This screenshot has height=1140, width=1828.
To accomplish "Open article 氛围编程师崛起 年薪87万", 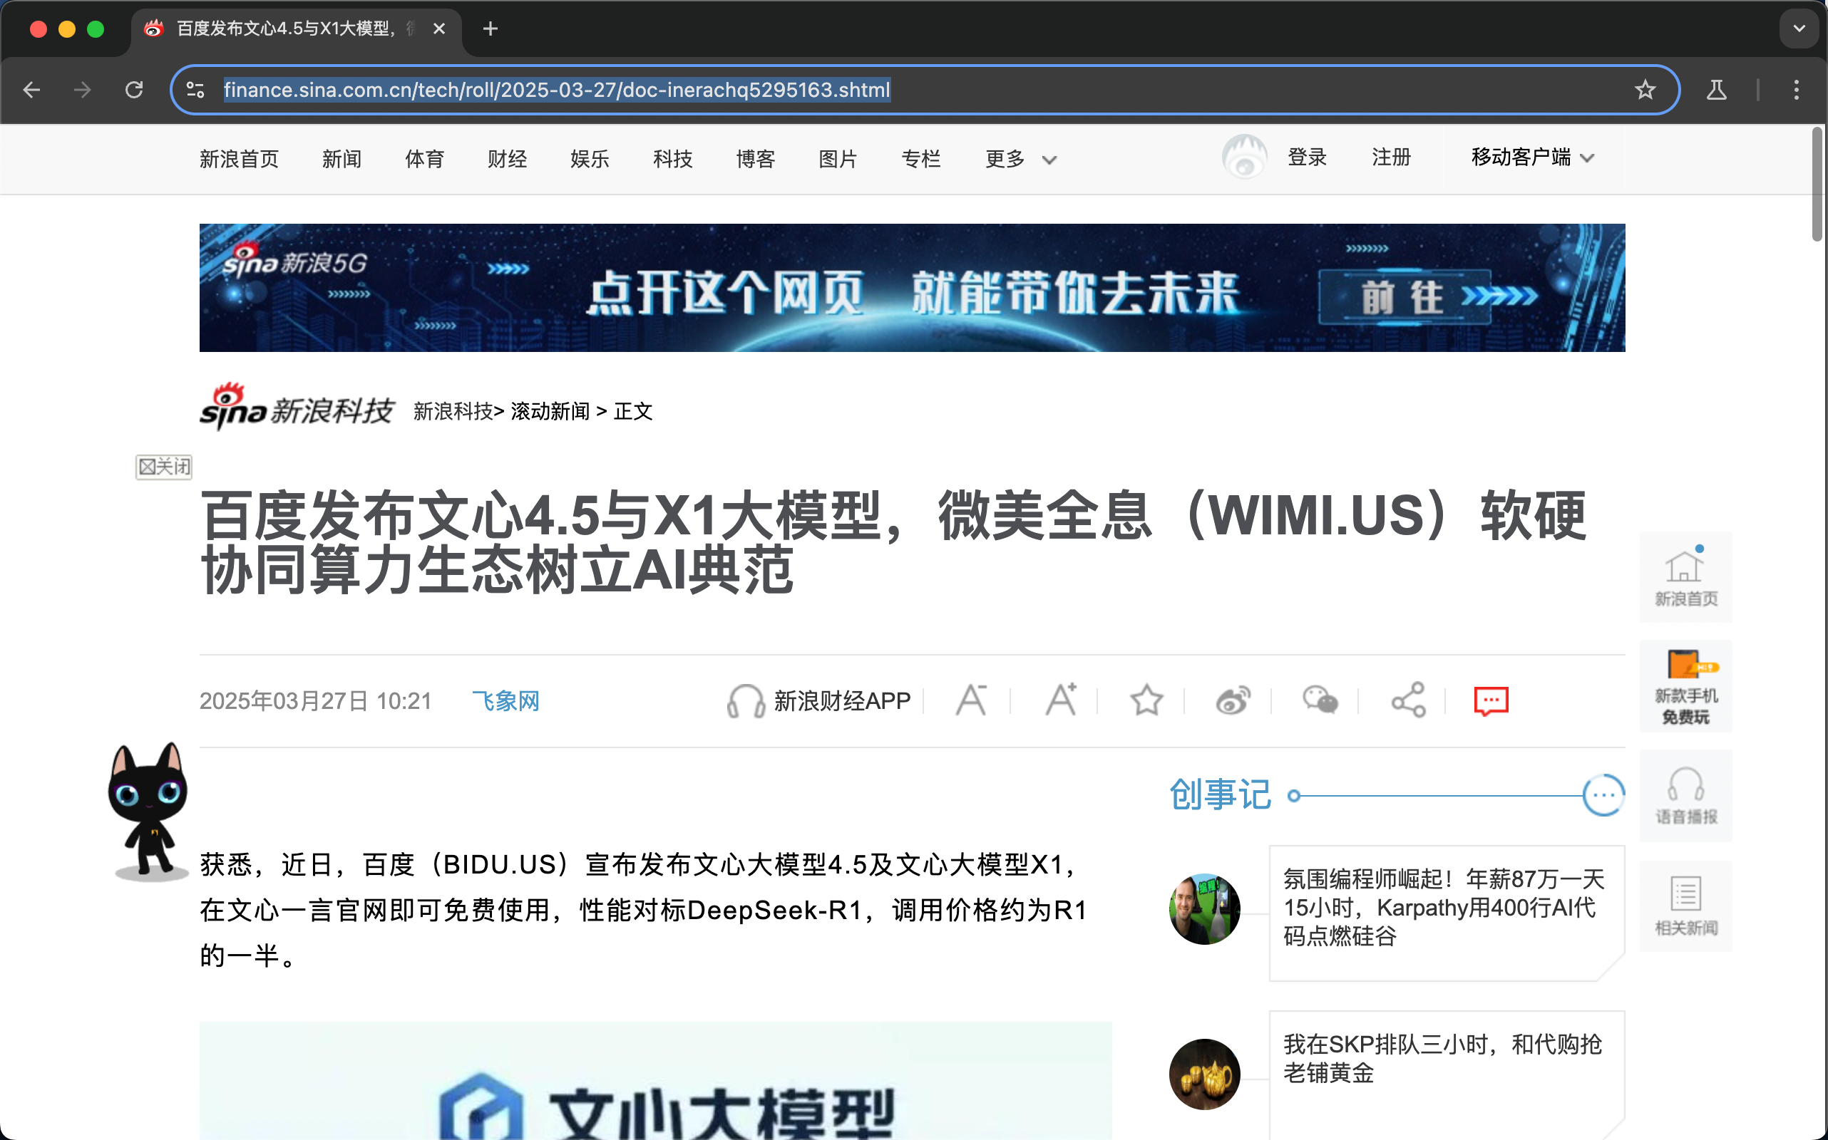I will click(1443, 907).
